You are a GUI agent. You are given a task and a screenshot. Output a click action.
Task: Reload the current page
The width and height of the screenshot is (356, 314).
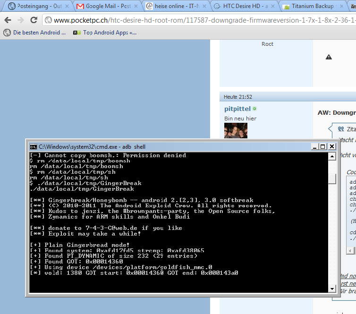[x=34, y=20]
